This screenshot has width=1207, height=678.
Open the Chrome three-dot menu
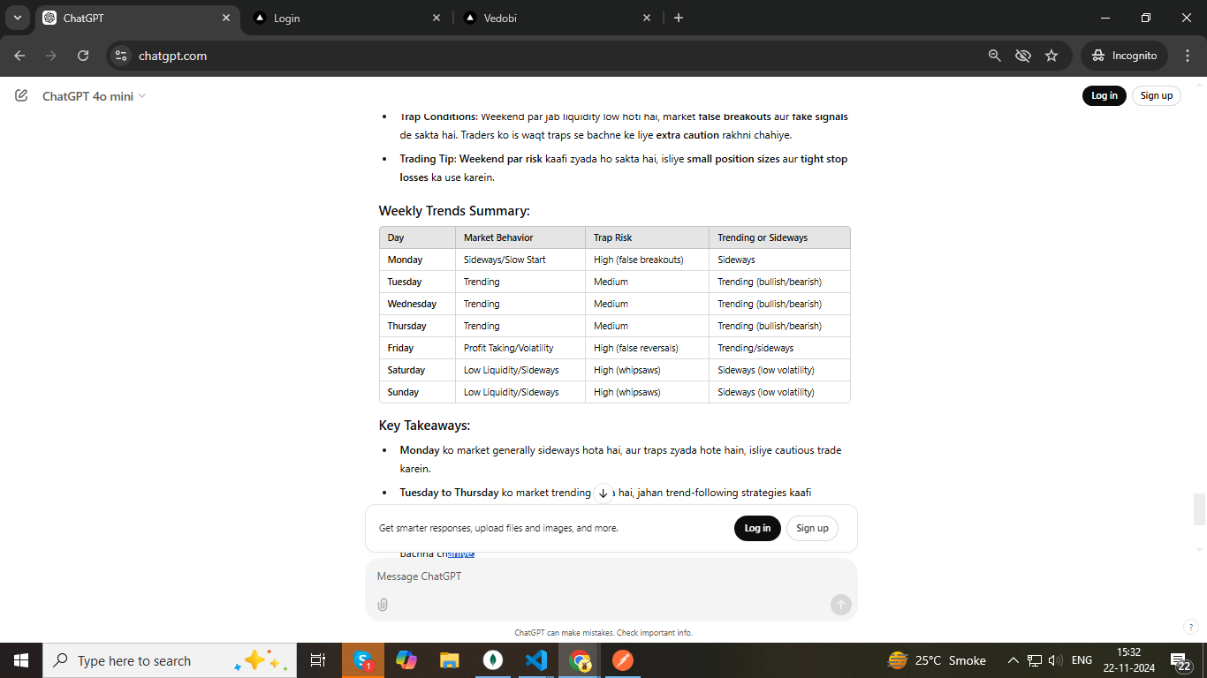1187,56
